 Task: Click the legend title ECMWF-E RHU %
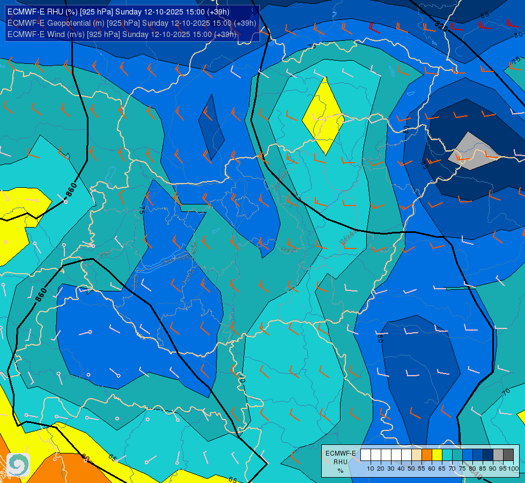341,462
